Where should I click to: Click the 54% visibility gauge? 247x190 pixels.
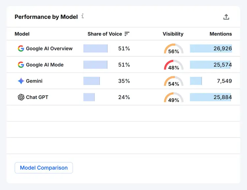click(174, 81)
